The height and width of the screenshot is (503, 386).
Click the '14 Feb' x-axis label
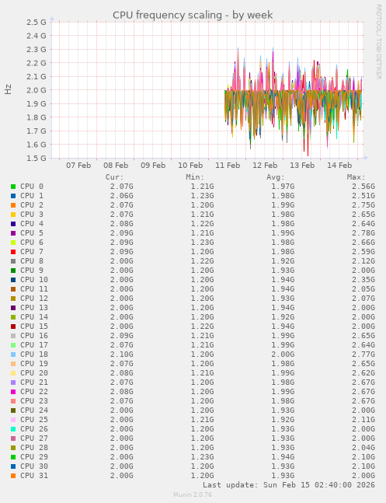(339, 166)
